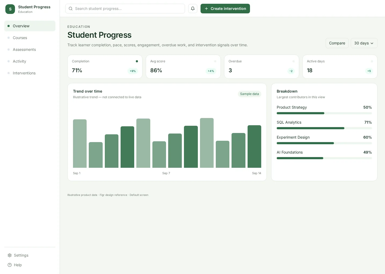Click the Sample data badge

pos(249,94)
